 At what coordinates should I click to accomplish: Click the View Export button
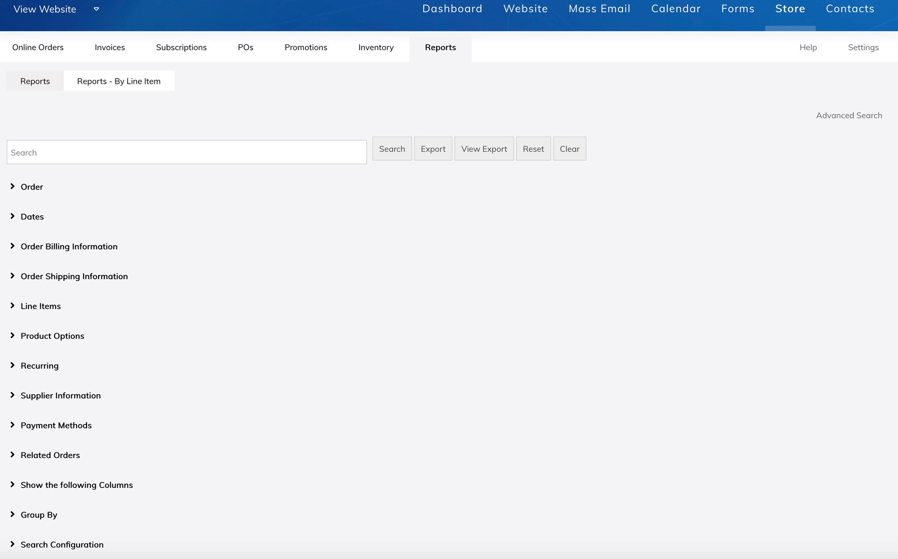coord(484,149)
